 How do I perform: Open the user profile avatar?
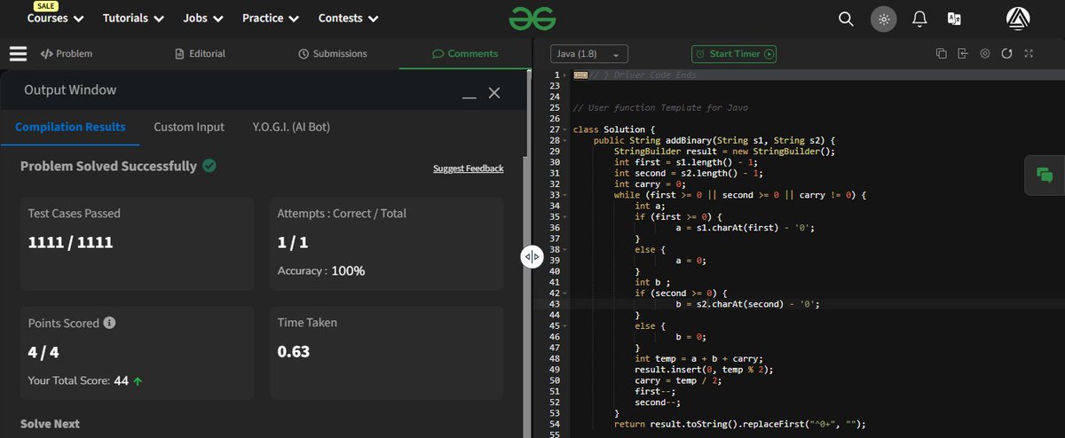(1018, 19)
